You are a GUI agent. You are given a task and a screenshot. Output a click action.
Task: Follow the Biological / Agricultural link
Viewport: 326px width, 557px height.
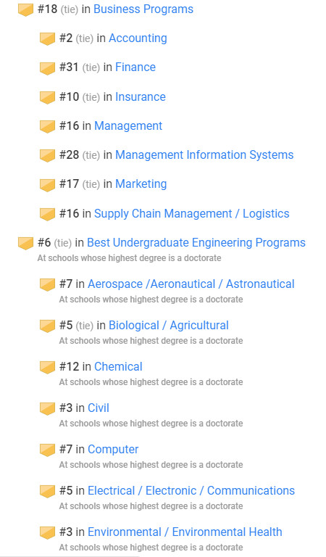[x=169, y=326]
